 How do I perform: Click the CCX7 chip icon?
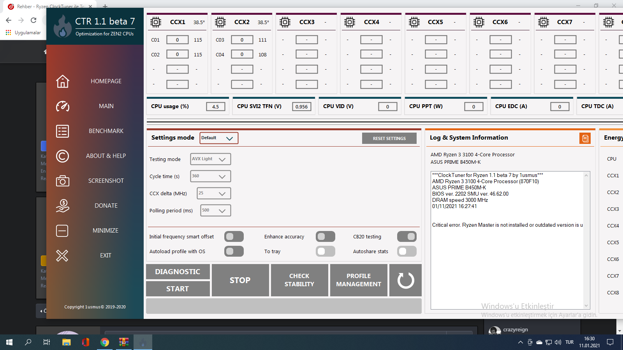[544, 22]
